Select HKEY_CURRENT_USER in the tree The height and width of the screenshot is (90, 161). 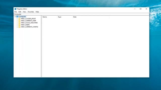[x=28, y=20]
